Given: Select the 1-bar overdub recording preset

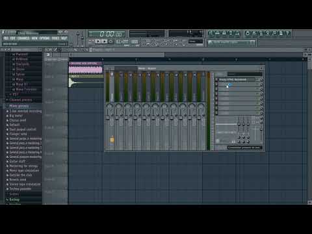Looking at the screenshot, I should click(25, 111).
